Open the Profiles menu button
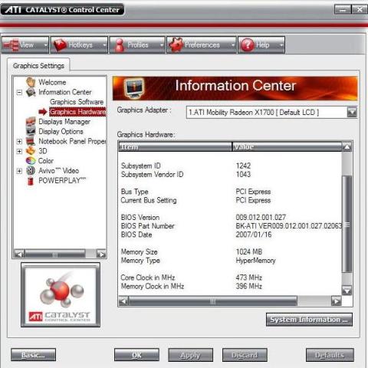The height and width of the screenshot is (368, 368). click(x=137, y=45)
